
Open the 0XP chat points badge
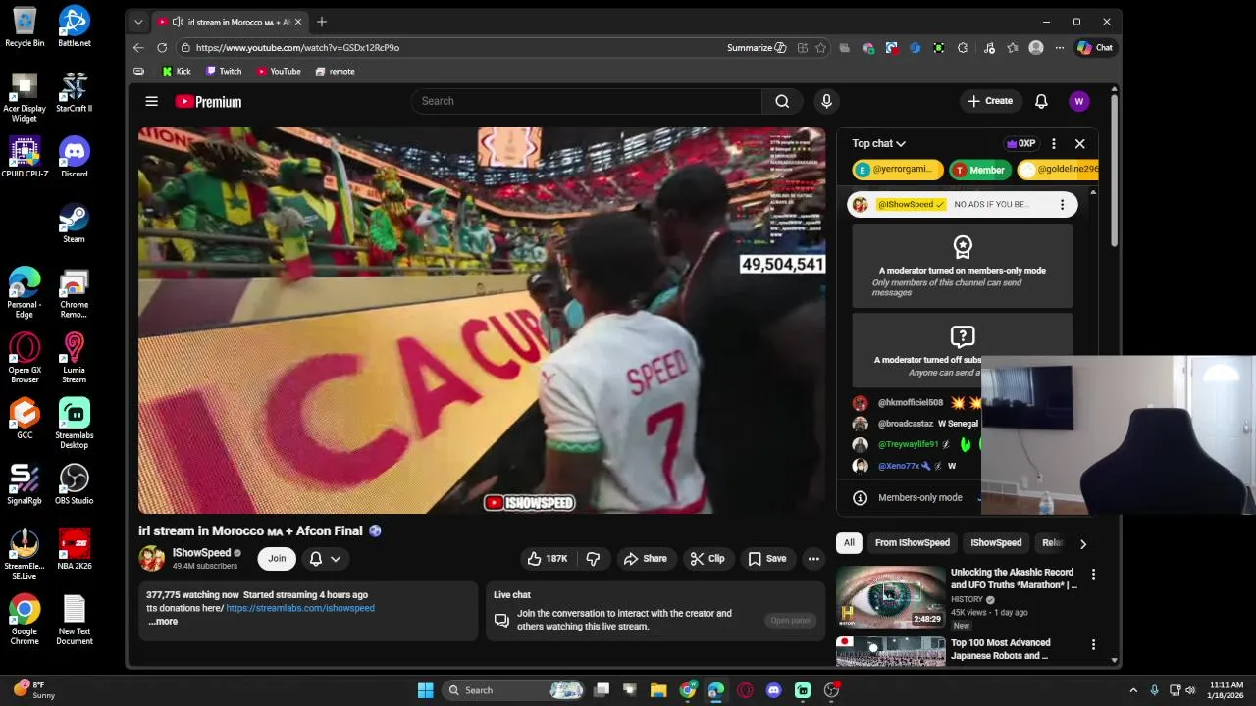[x=1020, y=143]
